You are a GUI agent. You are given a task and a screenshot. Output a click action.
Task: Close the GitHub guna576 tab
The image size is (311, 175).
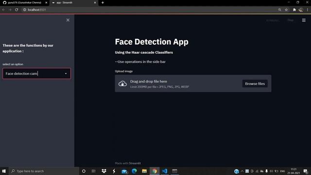tap(46, 3)
